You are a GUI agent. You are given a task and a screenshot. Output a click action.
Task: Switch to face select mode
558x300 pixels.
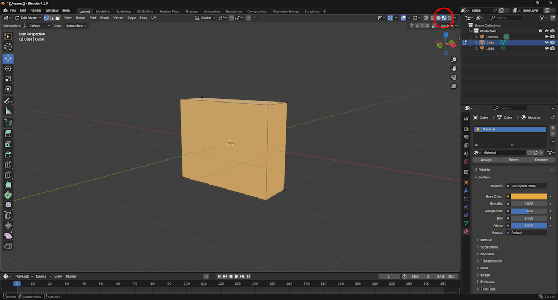[57, 18]
